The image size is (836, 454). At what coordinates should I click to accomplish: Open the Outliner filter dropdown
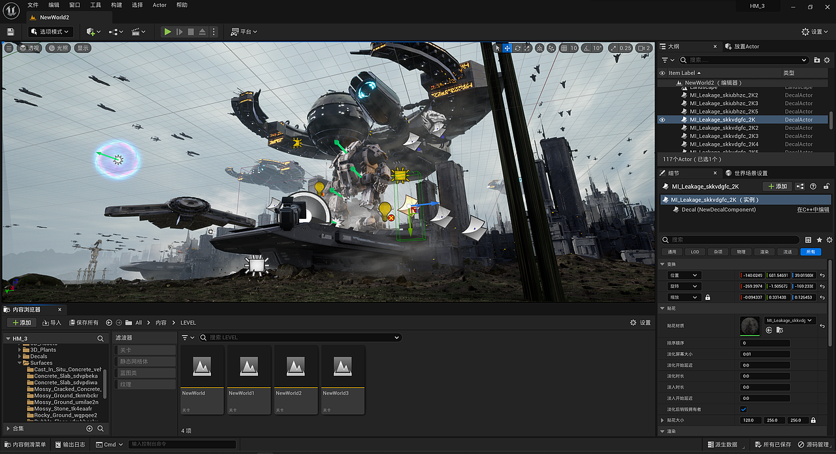coord(667,60)
